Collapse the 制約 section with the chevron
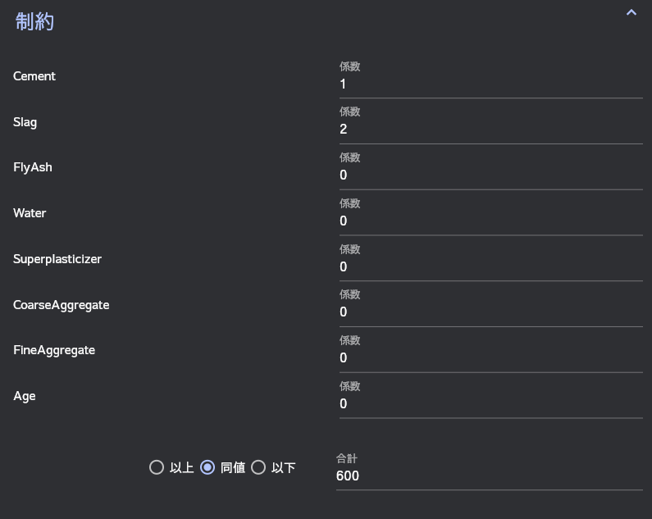 pos(631,13)
